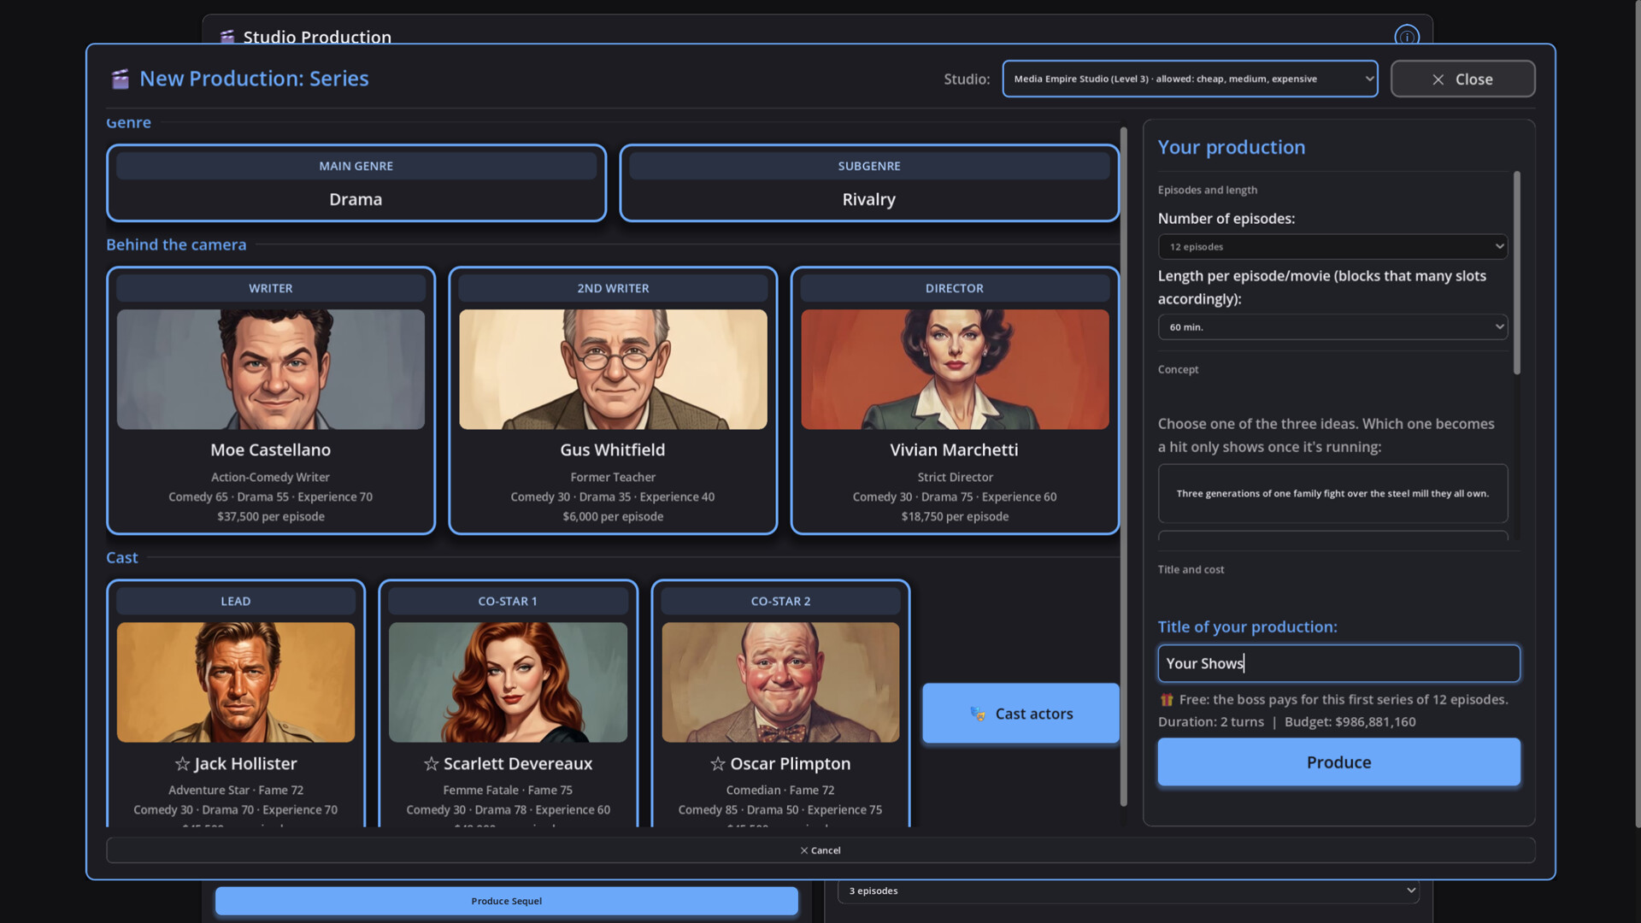
Task: Click Jack Hollister lead portrait
Action: 236,682
